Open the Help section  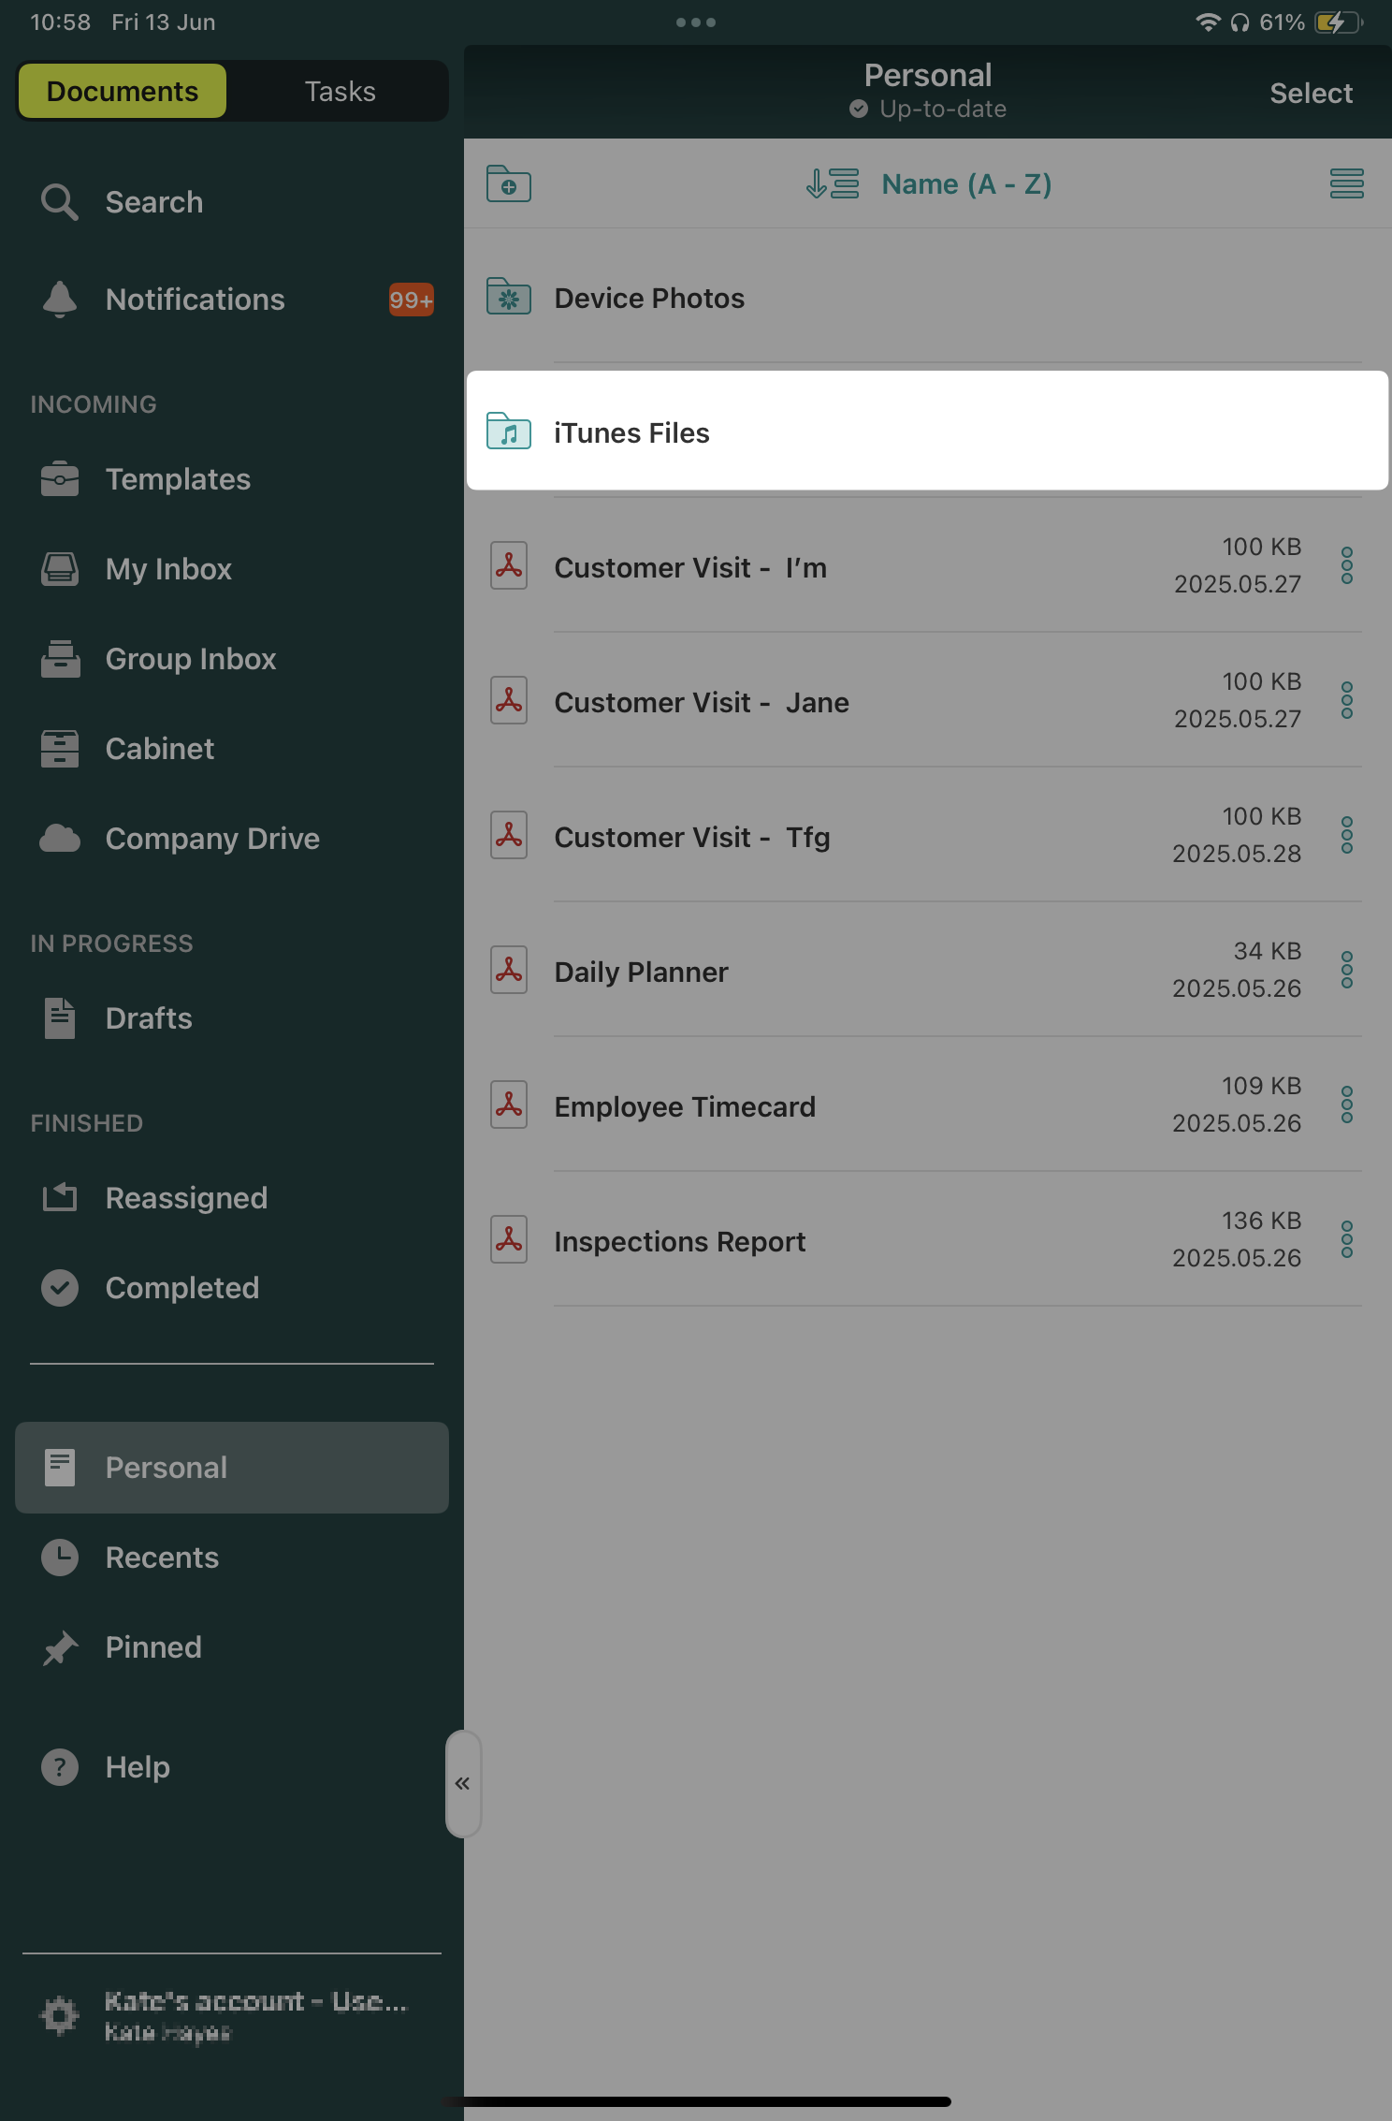coord(137,1767)
